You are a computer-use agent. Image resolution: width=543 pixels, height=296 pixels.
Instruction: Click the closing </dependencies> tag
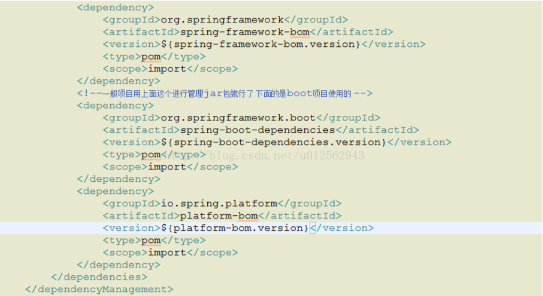click(99, 277)
